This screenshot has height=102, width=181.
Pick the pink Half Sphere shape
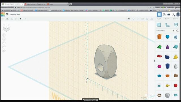160,66
